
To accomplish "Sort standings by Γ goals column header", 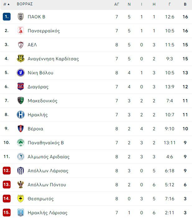I will [170, 4].
